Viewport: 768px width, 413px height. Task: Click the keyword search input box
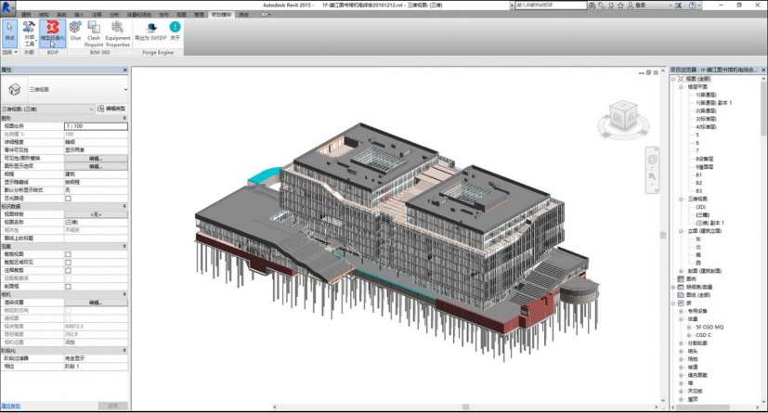coord(551,5)
